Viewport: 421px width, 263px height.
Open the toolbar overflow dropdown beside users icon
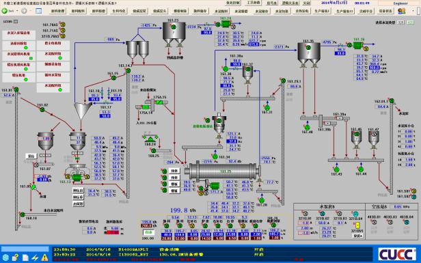[x=413, y=11]
